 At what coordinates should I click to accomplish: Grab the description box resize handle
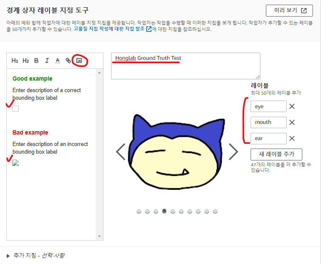pyautogui.click(x=258, y=77)
